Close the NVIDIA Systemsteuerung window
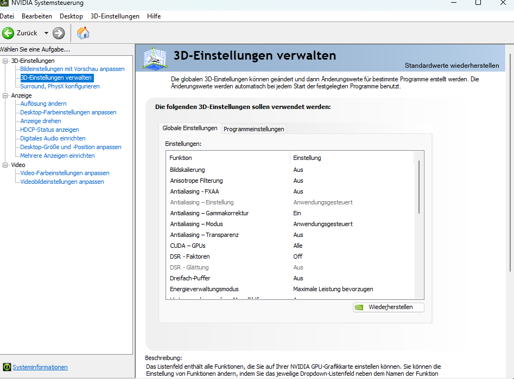This screenshot has height=379, width=514. [x=503, y=3]
